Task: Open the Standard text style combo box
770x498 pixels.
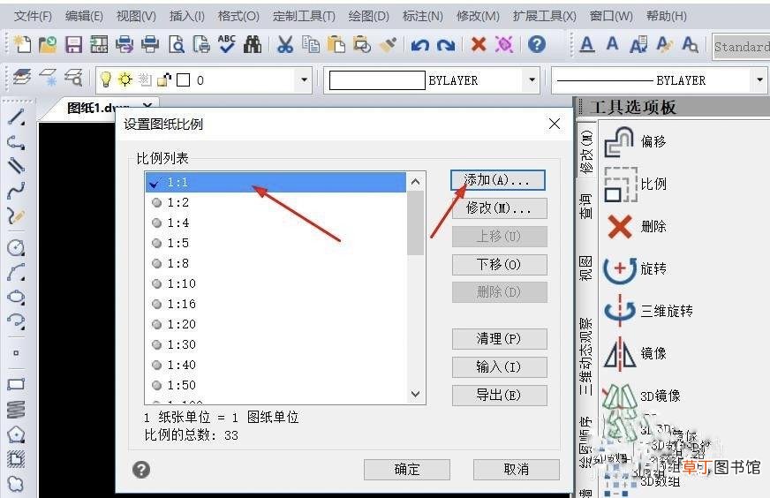Action: [x=741, y=47]
